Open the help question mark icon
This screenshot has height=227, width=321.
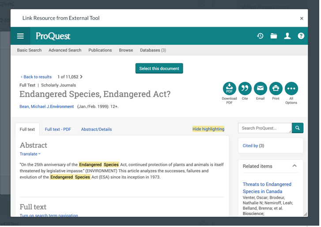coord(301,36)
